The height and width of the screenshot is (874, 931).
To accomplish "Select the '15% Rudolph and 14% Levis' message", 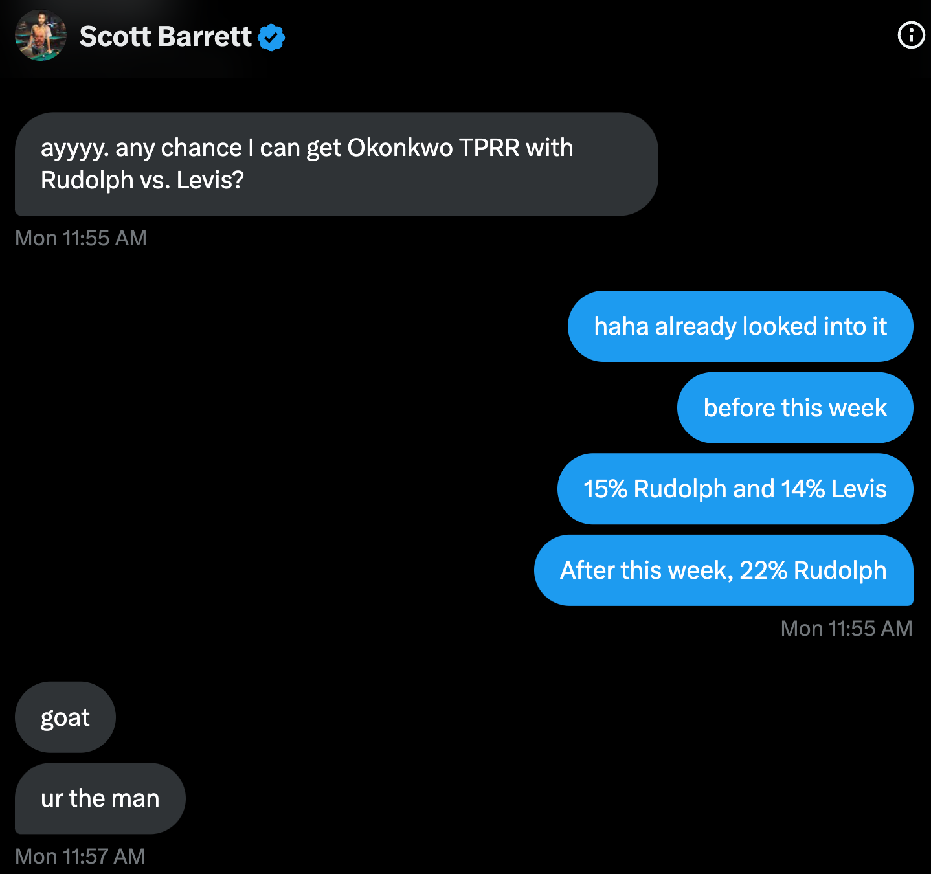I will tap(735, 489).
